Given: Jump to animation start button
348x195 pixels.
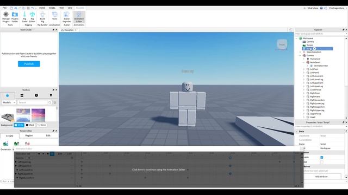Looking at the screenshot, I should click(x=39, y=154).
